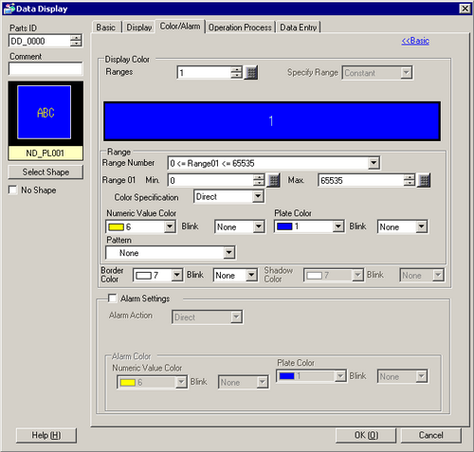Open the Operation Process tab
This screenshot has height=452, width=474.
pos(240,27)
